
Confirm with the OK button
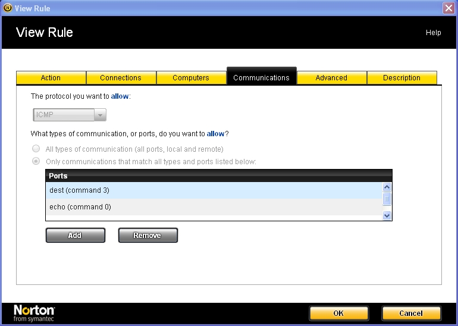[x=339, y=313]
